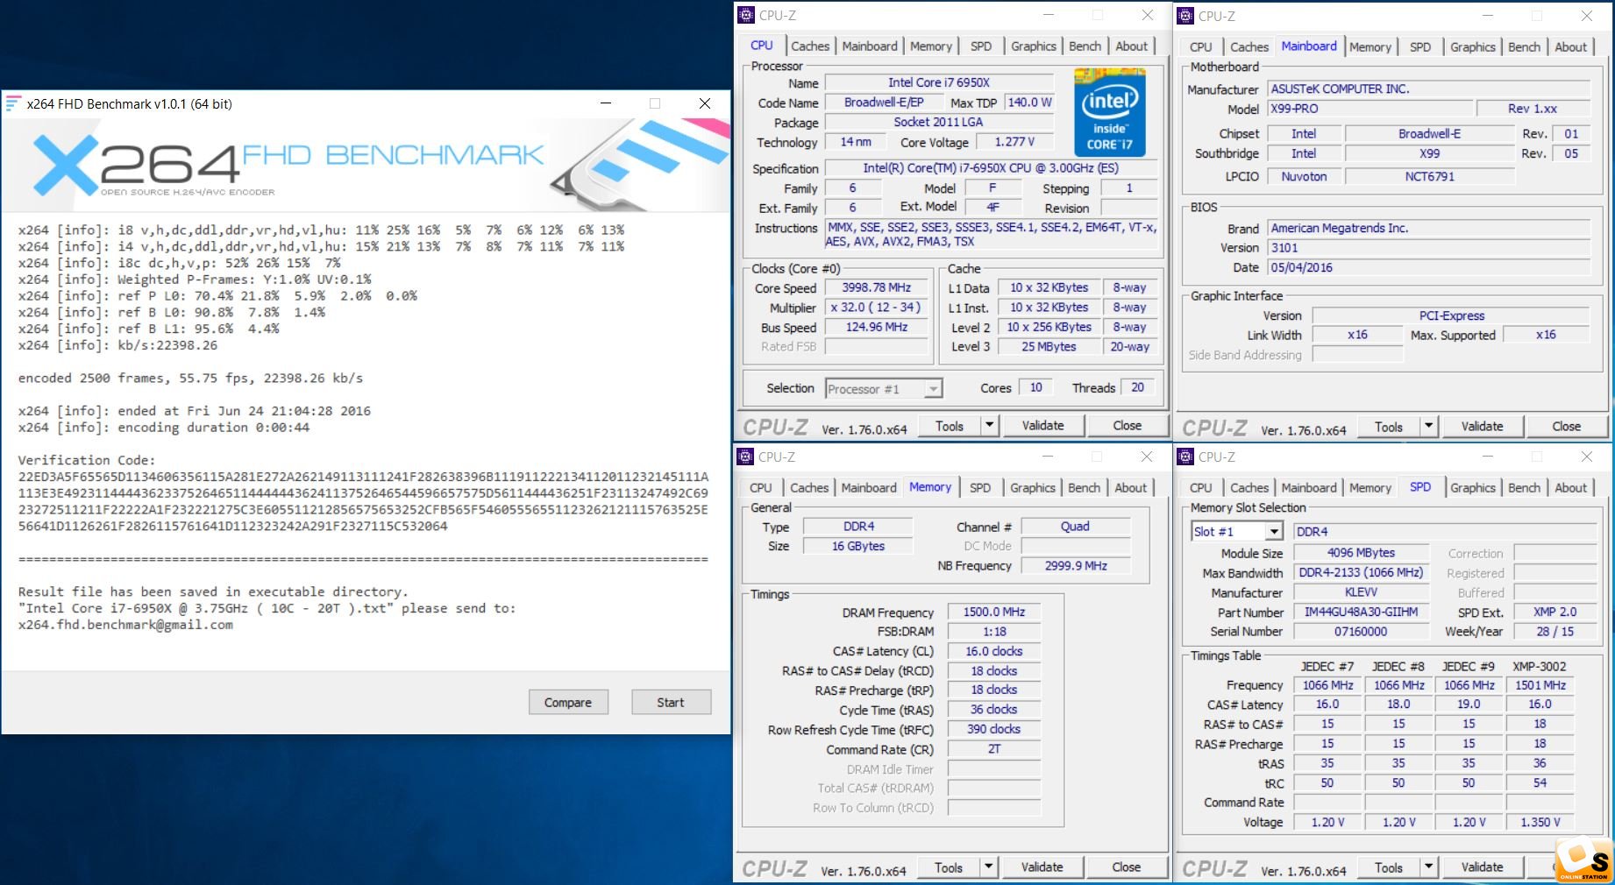Click the x264.fhd.benchmark@gmail.com address text
Viewport: 1615px width, 885px height.
(125, 626)
